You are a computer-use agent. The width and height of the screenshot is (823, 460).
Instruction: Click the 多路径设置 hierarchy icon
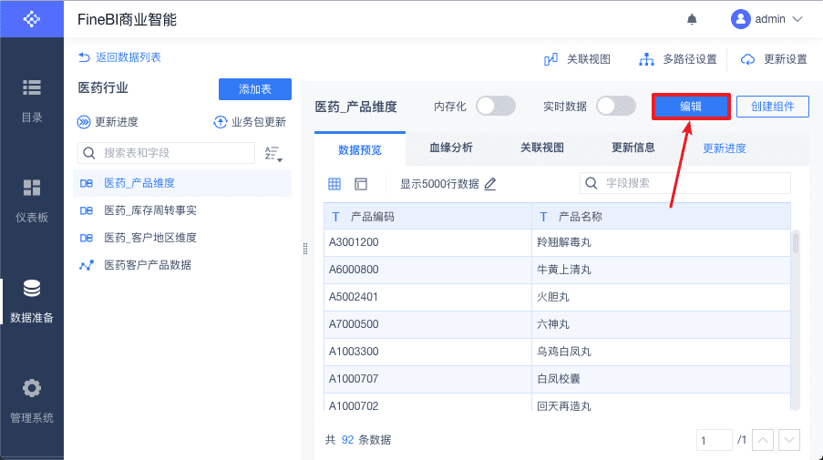click(647, 59)
